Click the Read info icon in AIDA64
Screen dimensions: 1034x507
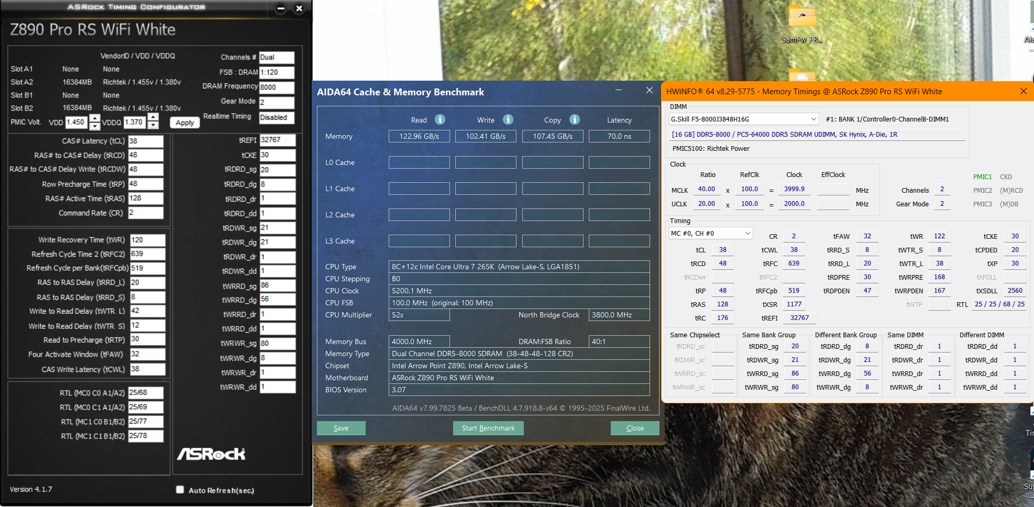coord(440,119)
